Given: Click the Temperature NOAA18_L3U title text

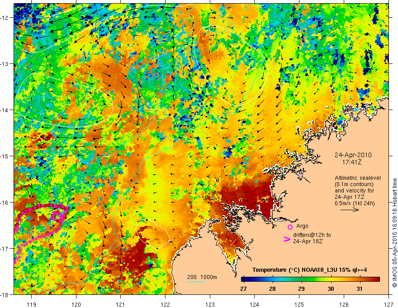Looking at the screenshot, I should pyautogui.click(x=309, y=270).
